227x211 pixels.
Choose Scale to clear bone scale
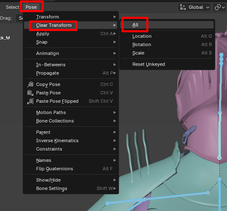pyautogui.click(x=167, y=53)
